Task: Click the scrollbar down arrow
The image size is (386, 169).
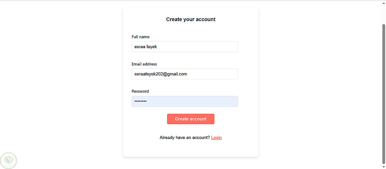Action: coord(383,167)
